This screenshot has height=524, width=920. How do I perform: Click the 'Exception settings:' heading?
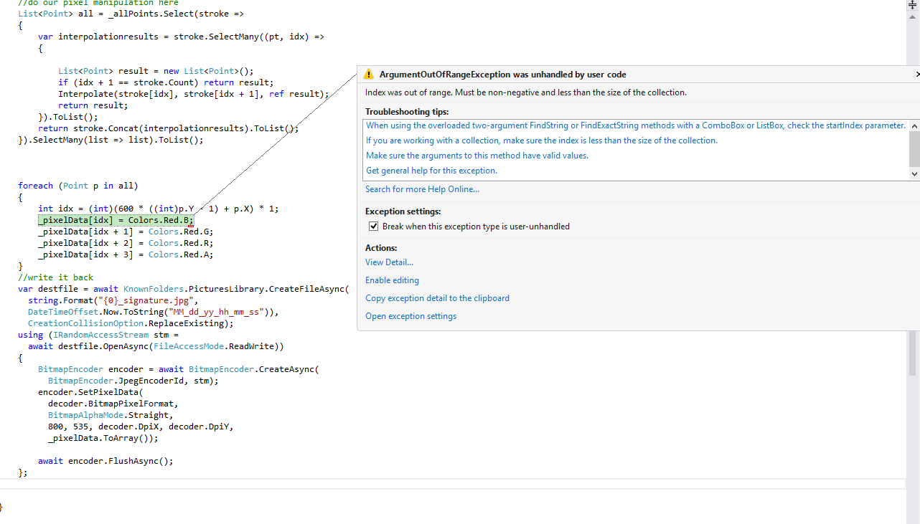pyautogui.click(x=403, y=211)
